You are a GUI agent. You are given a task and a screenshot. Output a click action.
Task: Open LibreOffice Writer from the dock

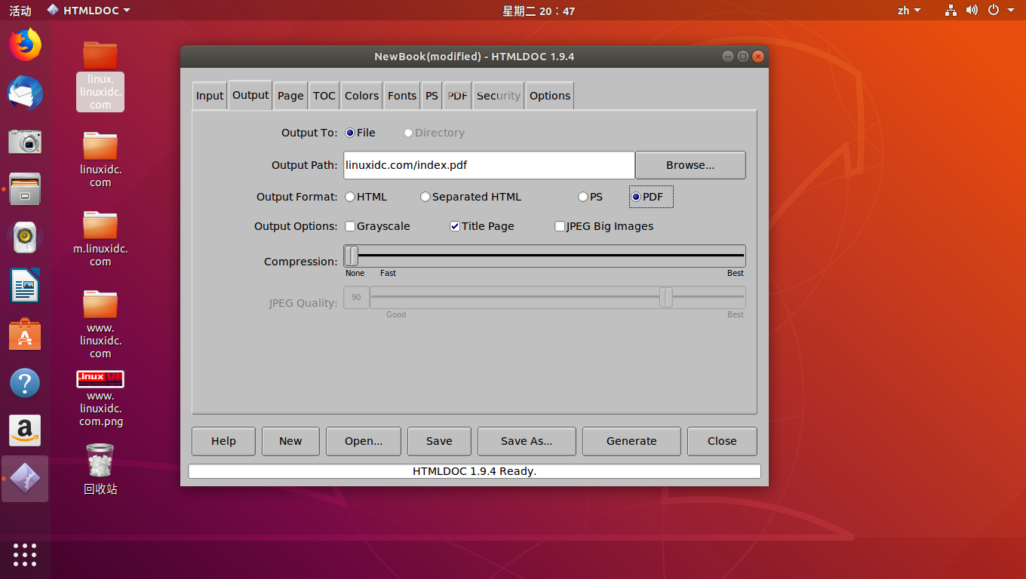[x=25, y=286]
